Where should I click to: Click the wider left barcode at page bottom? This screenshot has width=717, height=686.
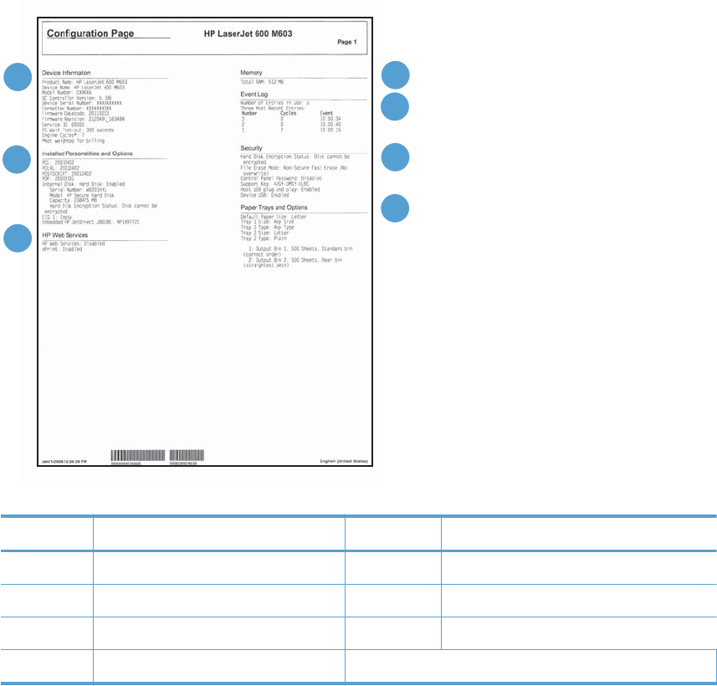[x=138, y=455]
